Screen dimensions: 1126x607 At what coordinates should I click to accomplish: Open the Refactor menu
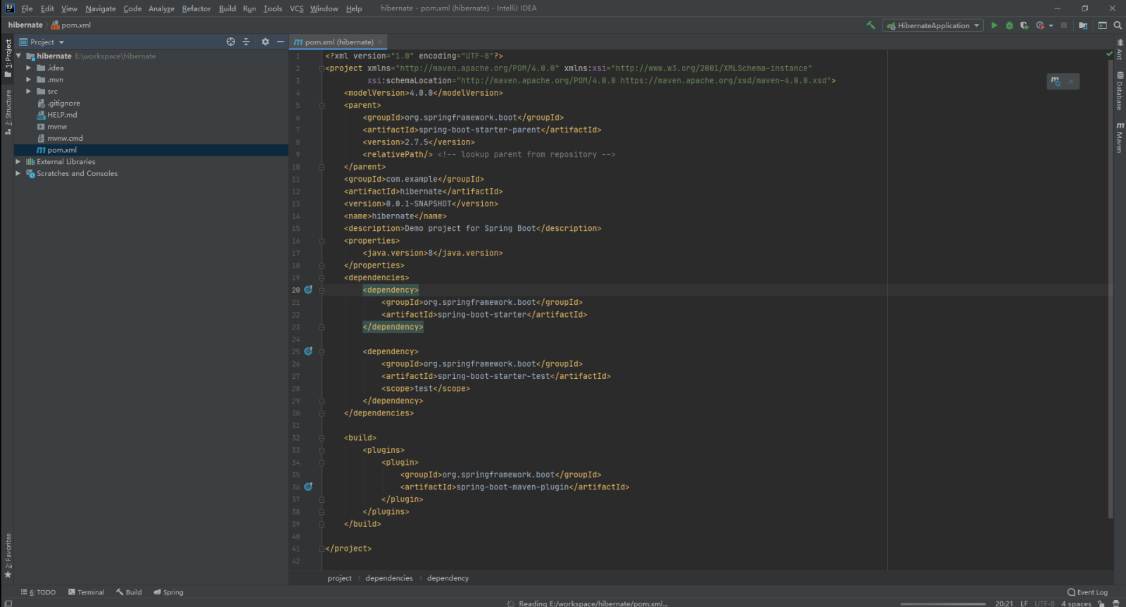(196, 8)
